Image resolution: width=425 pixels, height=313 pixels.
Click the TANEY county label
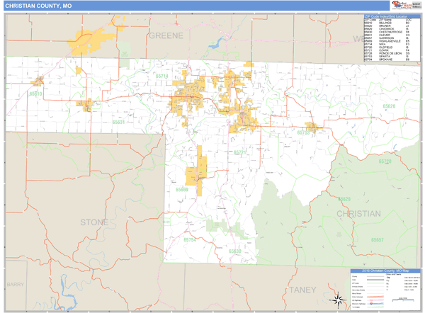[x=302, y=290]
